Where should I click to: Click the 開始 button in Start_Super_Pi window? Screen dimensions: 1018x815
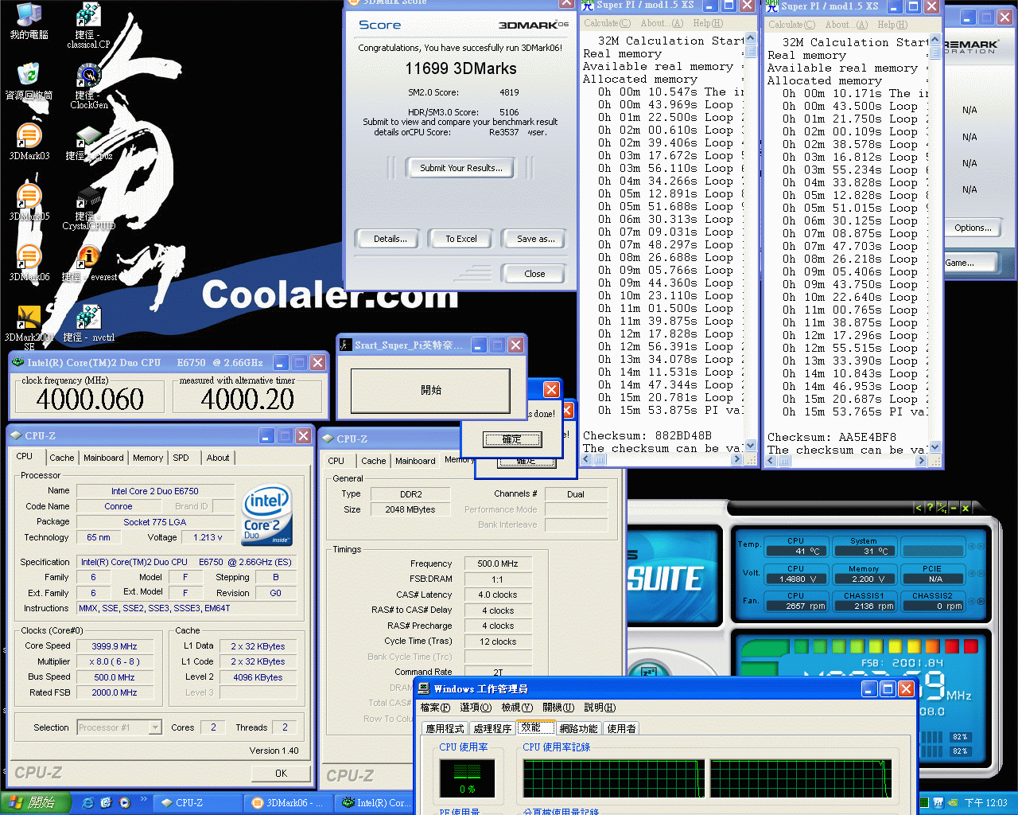(430, 390)
